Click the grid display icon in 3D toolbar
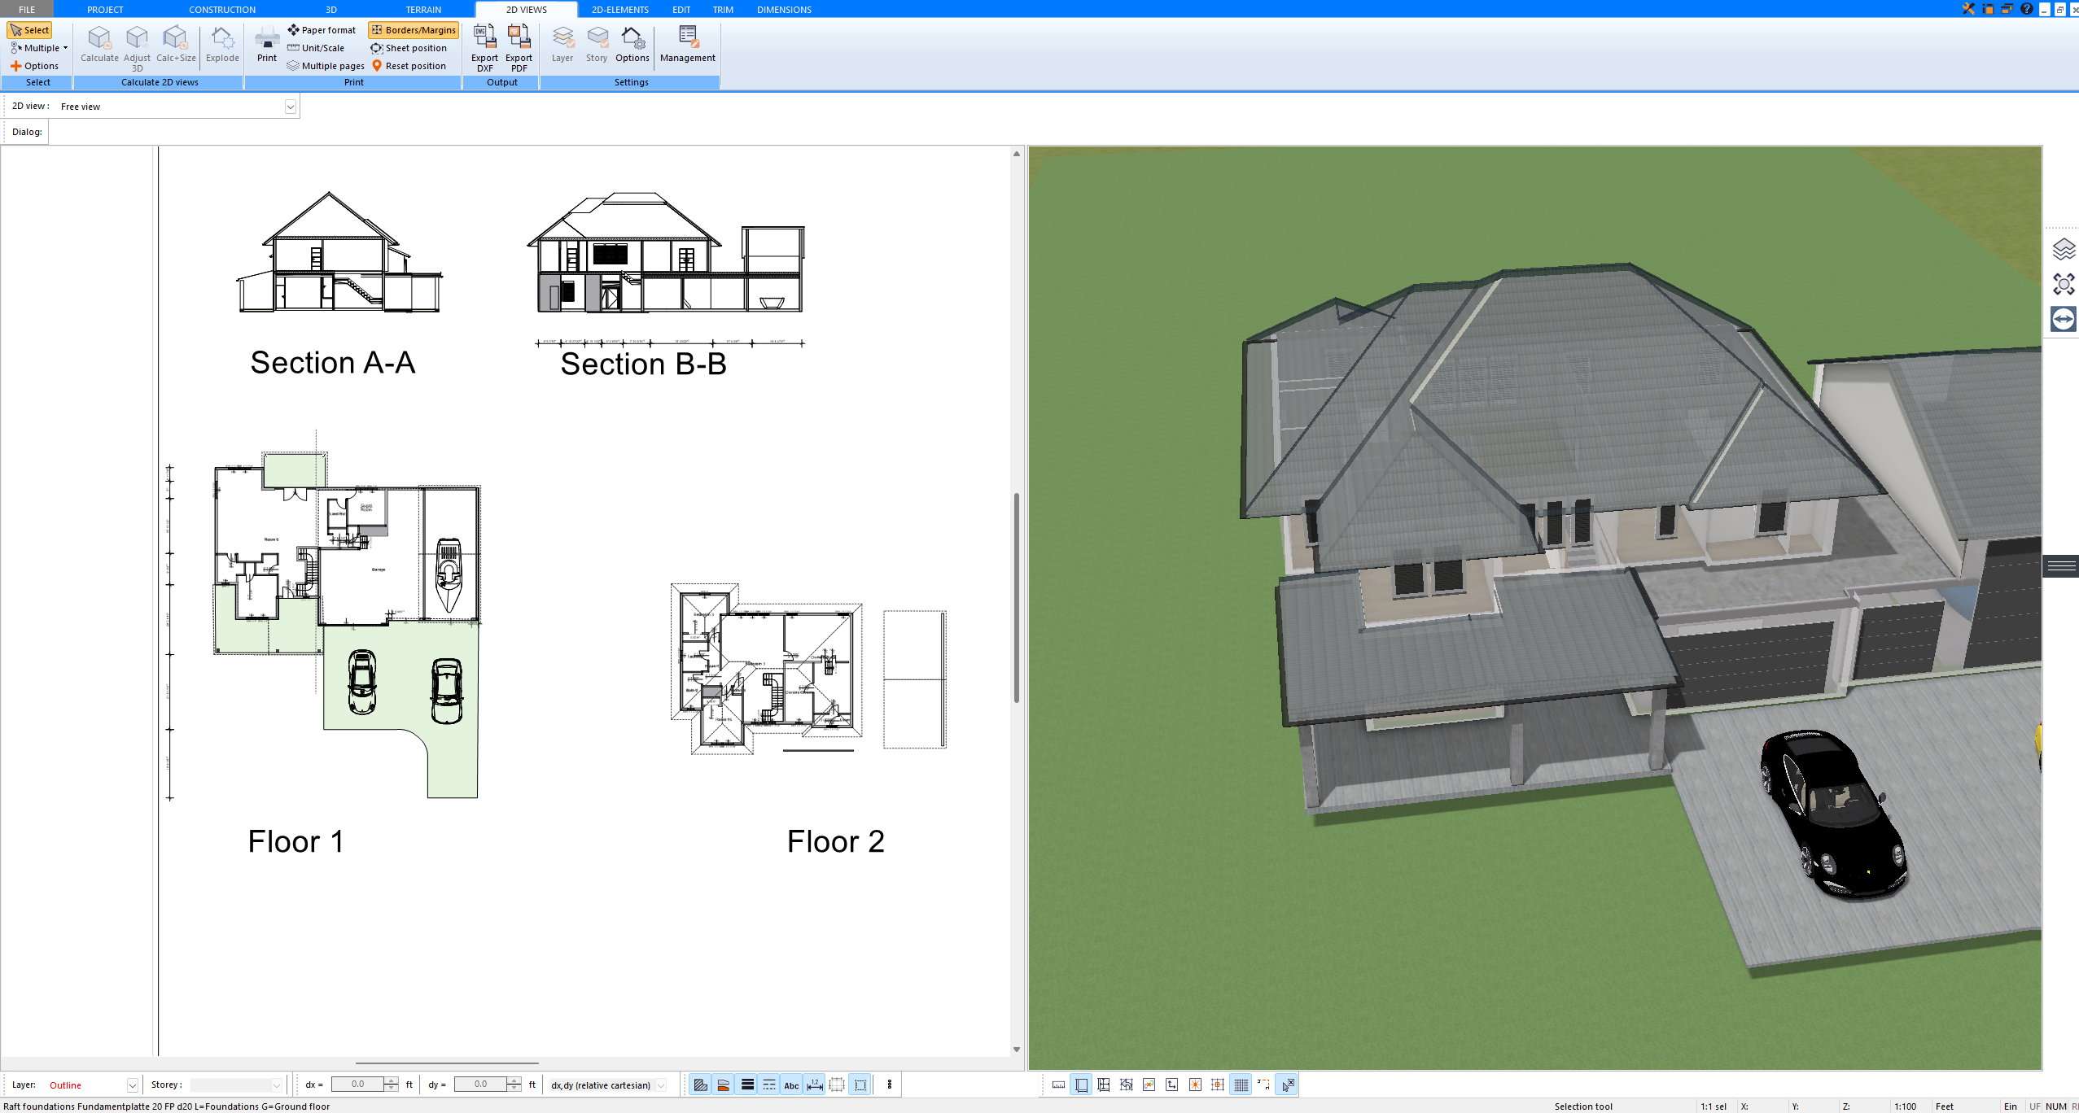The image size is (2079, 1113). point(1241,1085)
